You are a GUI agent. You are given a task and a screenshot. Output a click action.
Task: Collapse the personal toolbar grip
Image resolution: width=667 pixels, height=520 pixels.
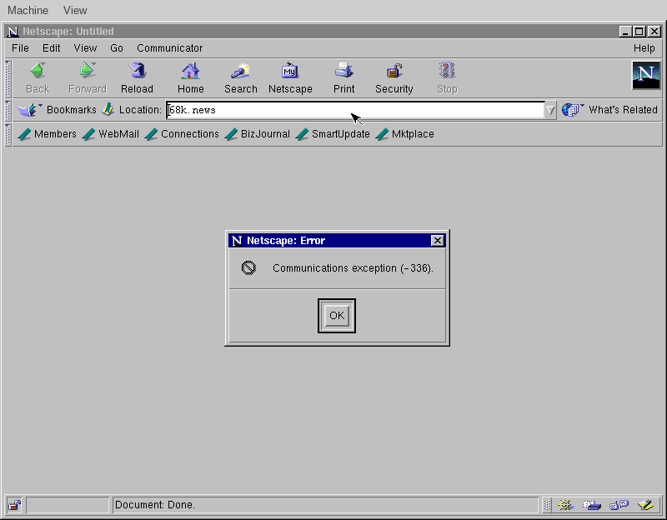[x=8, y=134]
